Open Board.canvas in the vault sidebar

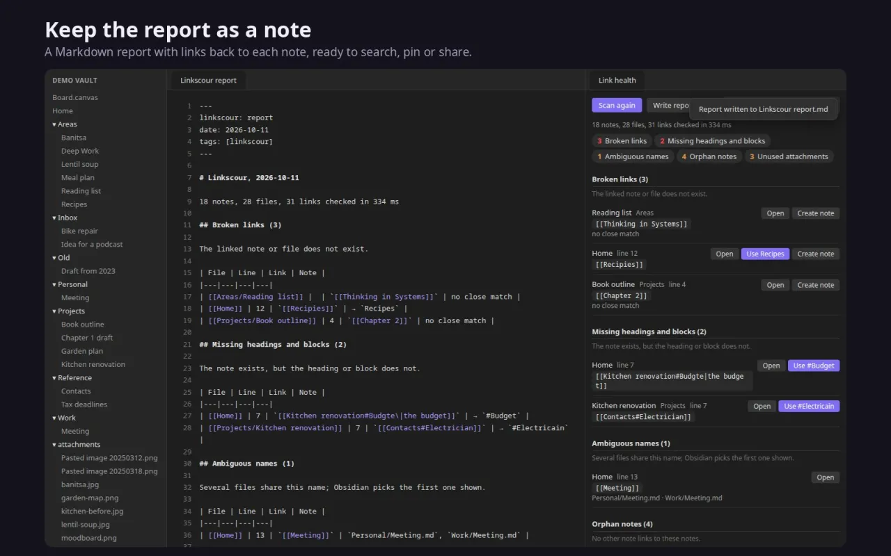pos(75,98)
